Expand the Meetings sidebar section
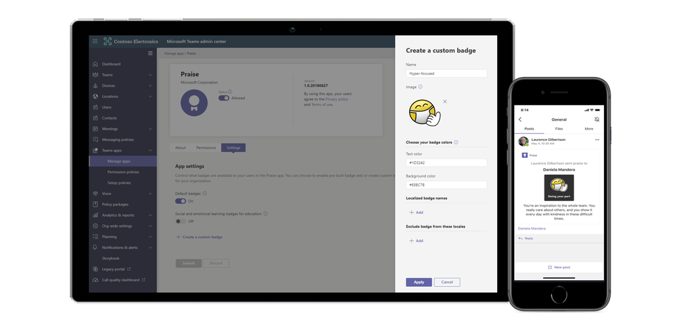The image size is (675, 328). (x=150, y=129)
